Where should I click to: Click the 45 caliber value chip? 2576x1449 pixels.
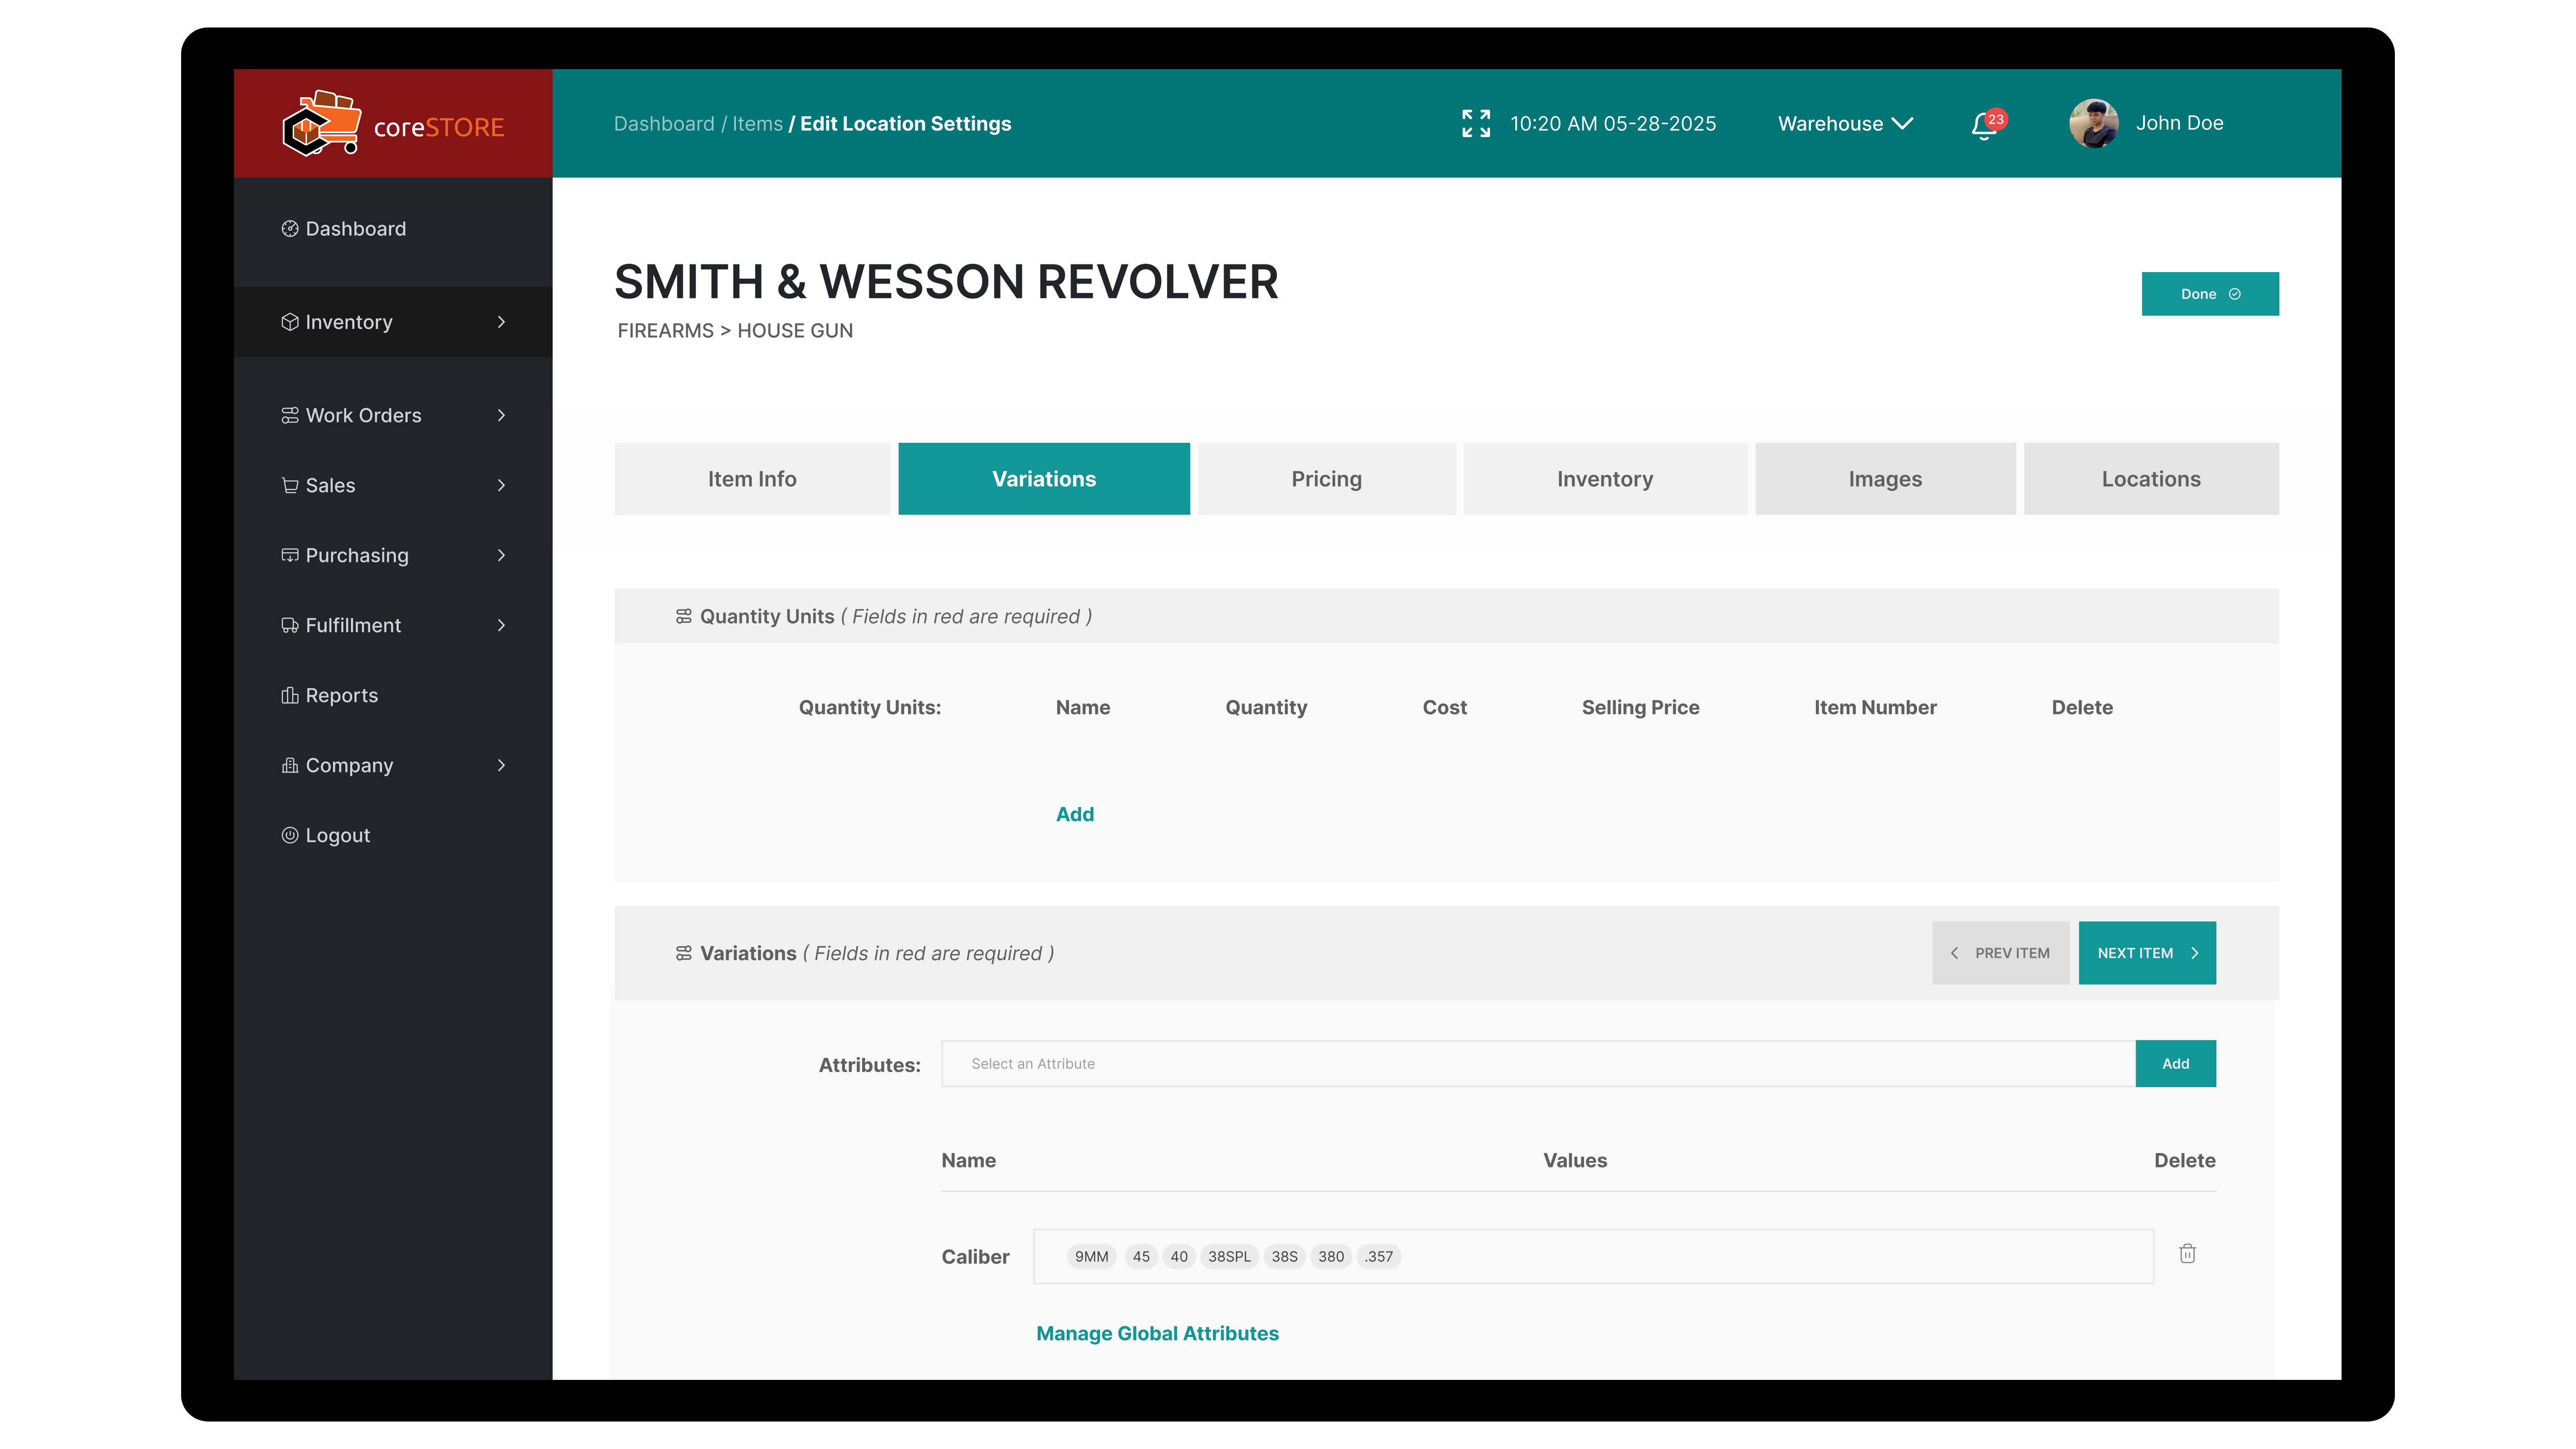click(1141, 1257)
